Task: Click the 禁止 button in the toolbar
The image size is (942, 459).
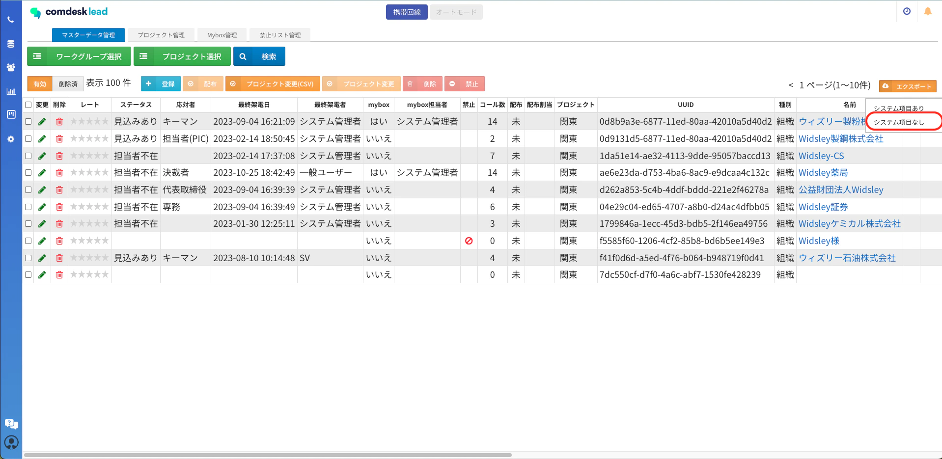Action: pyautogui.click(x=465, y=84)
